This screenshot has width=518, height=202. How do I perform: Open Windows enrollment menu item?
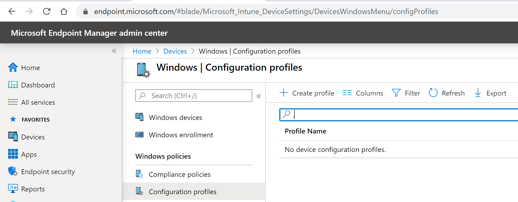(181, 135)
